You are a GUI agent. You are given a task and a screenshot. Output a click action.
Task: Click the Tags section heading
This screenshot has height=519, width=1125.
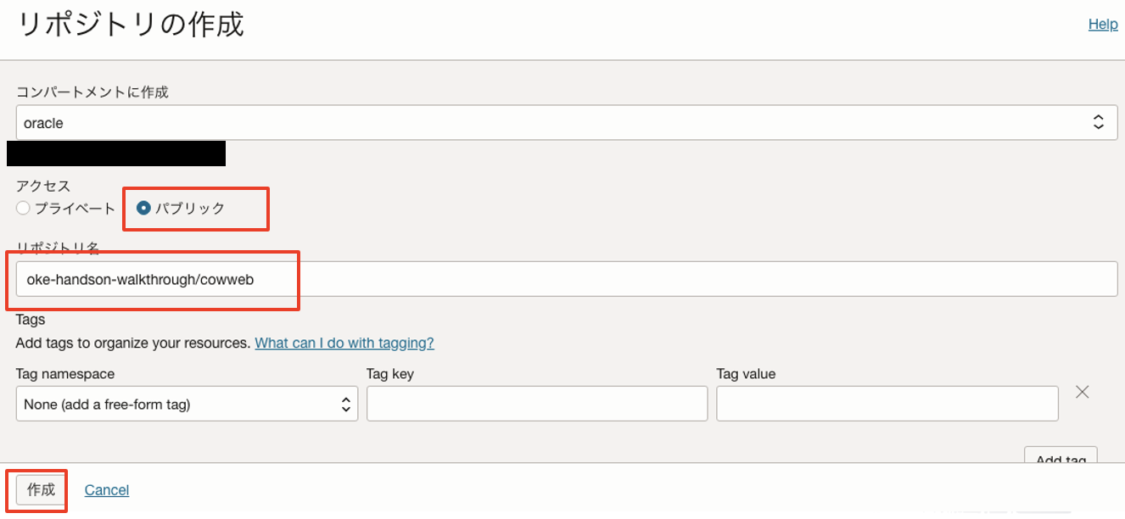tap(31, 320)
